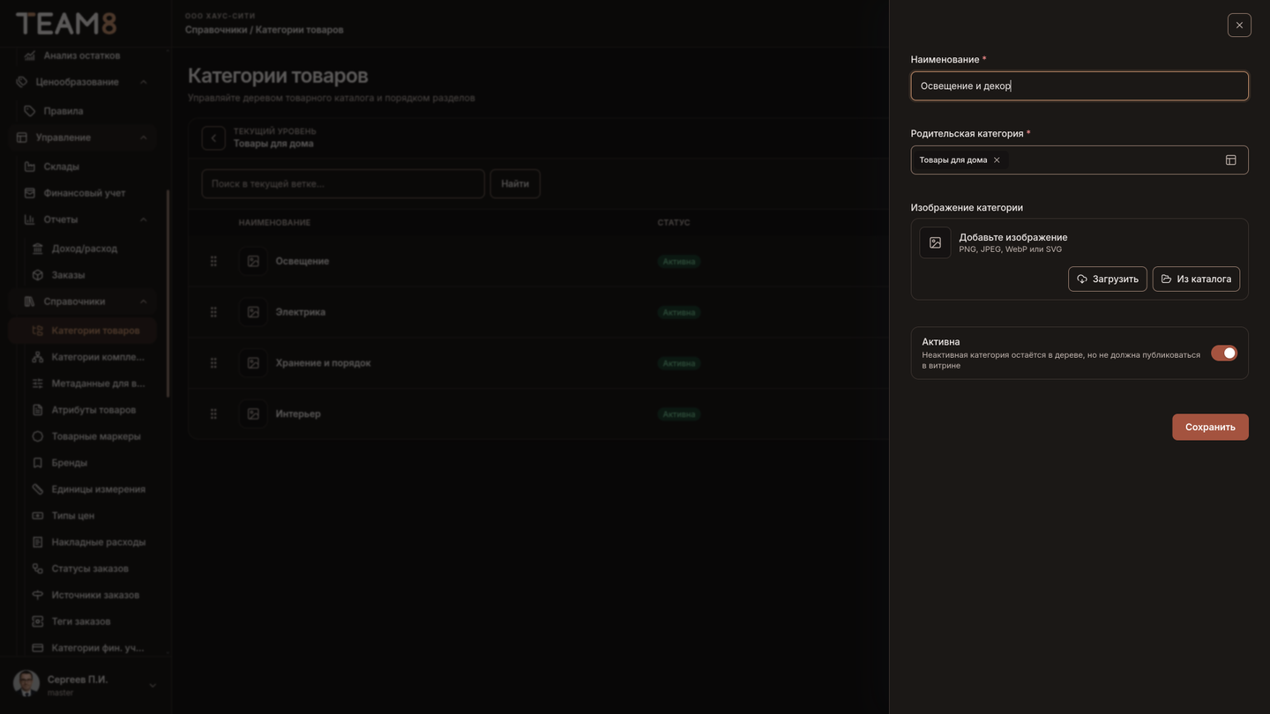Open the 'Заказы' report
Screen dimensions: 1270x714
point(68,275)
